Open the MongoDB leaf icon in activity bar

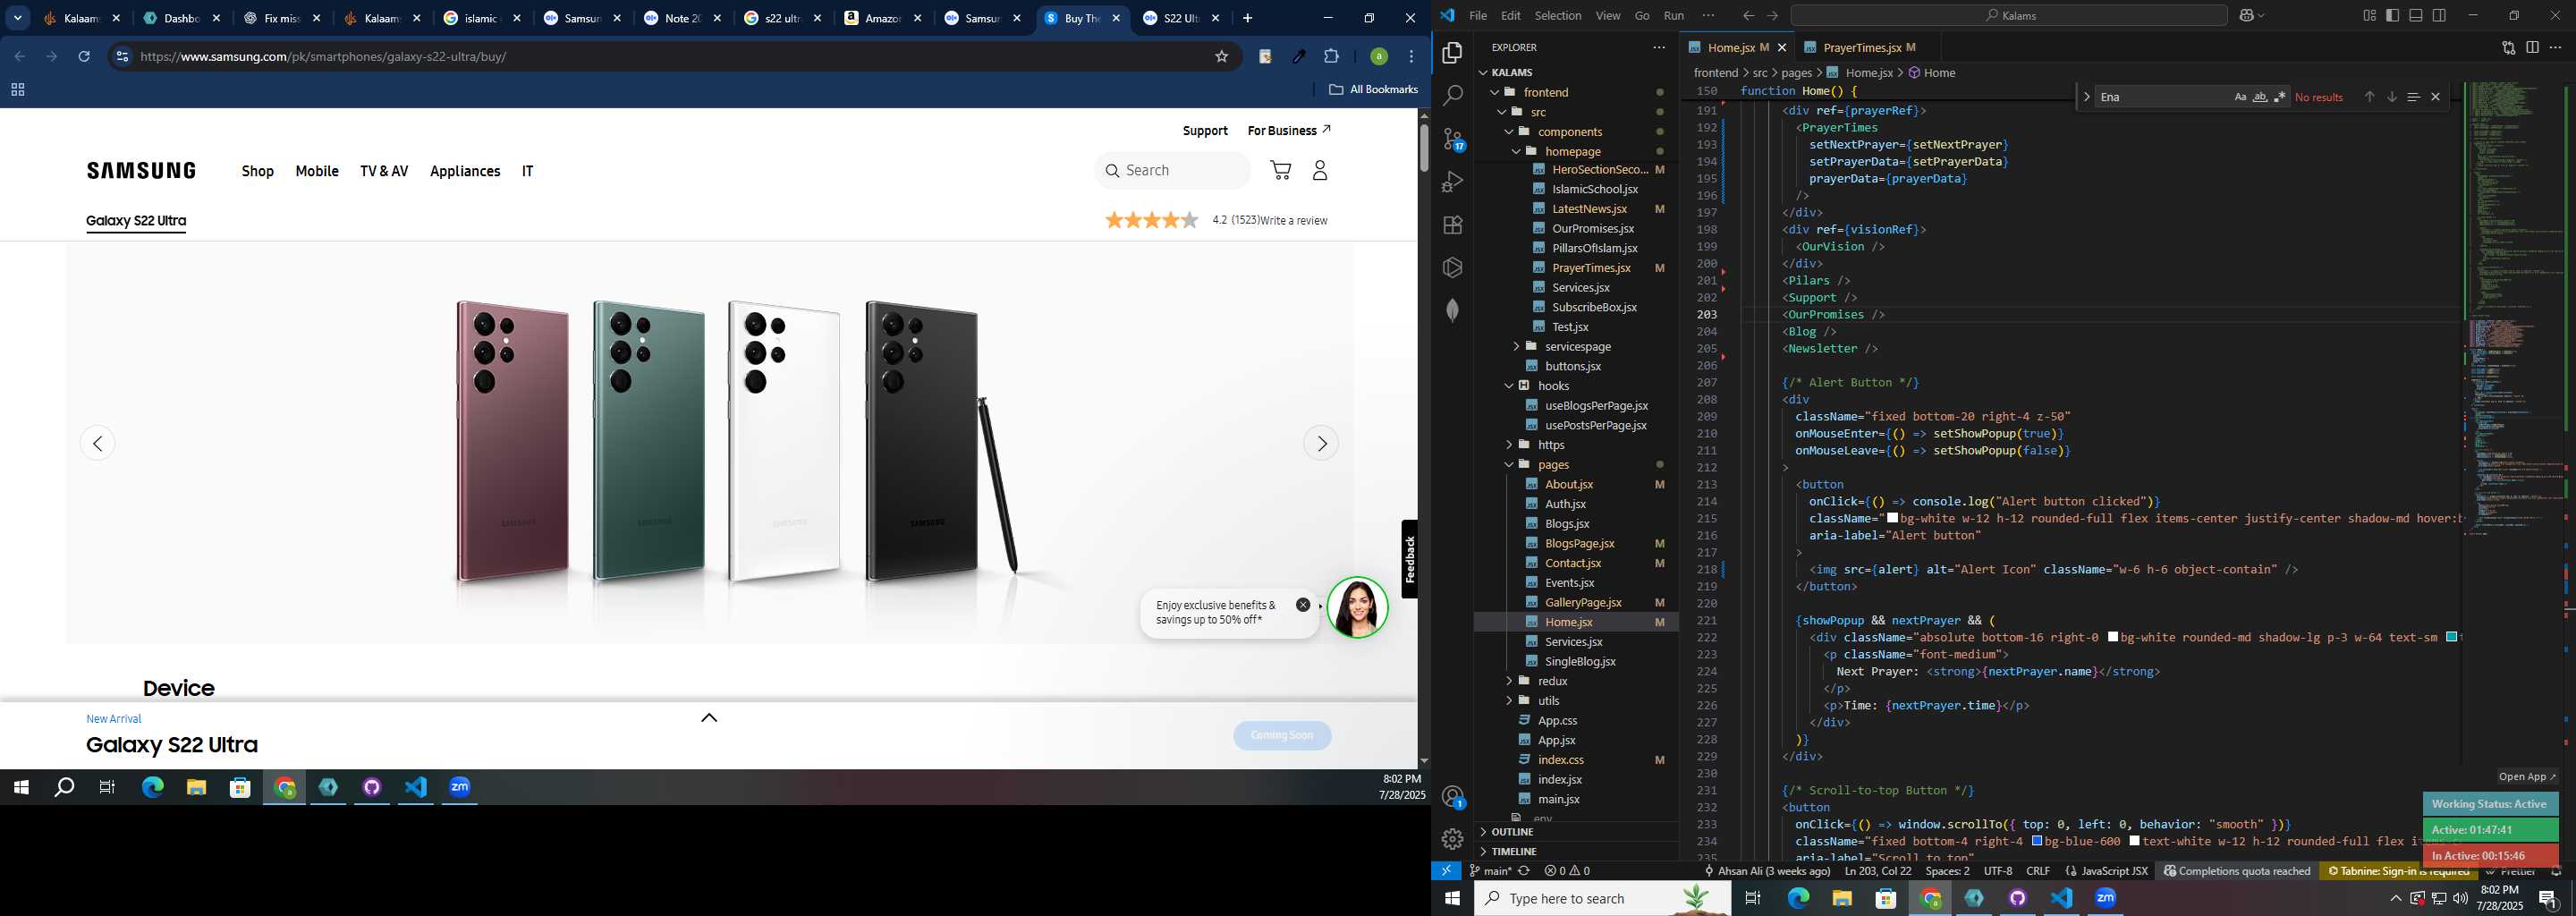pos(1452,310)
